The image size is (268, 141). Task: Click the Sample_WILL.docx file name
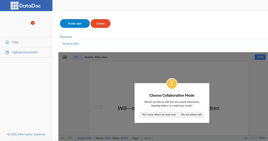click(x=96, y=57)
